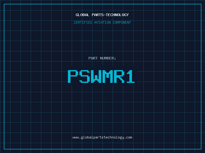Select the part number PSWMR1
The image size is (205, 153).
(101, 76)
